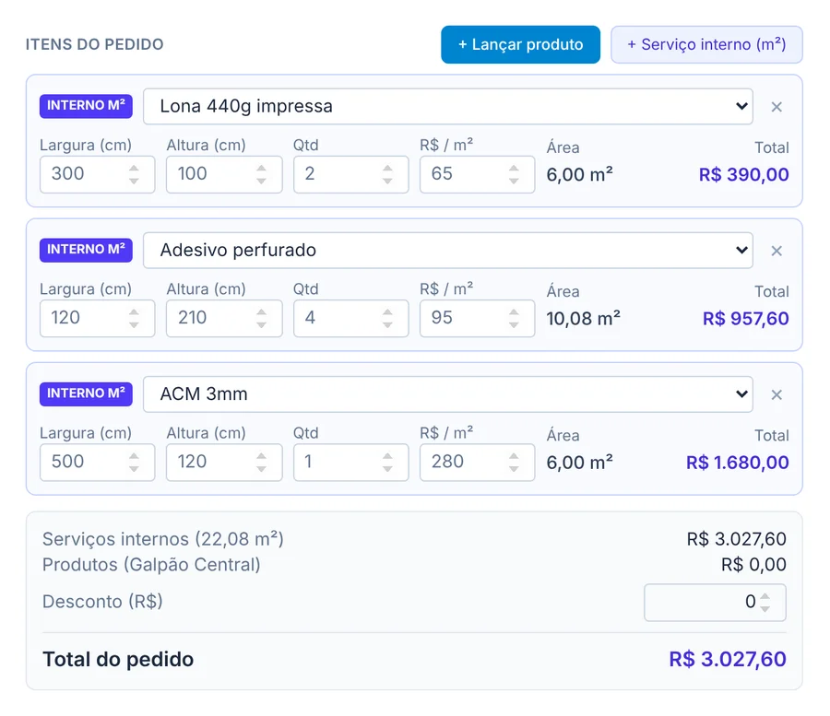Increase ACM 3mm Largura up arrow

pyautogui.click(x=134, y=455)
